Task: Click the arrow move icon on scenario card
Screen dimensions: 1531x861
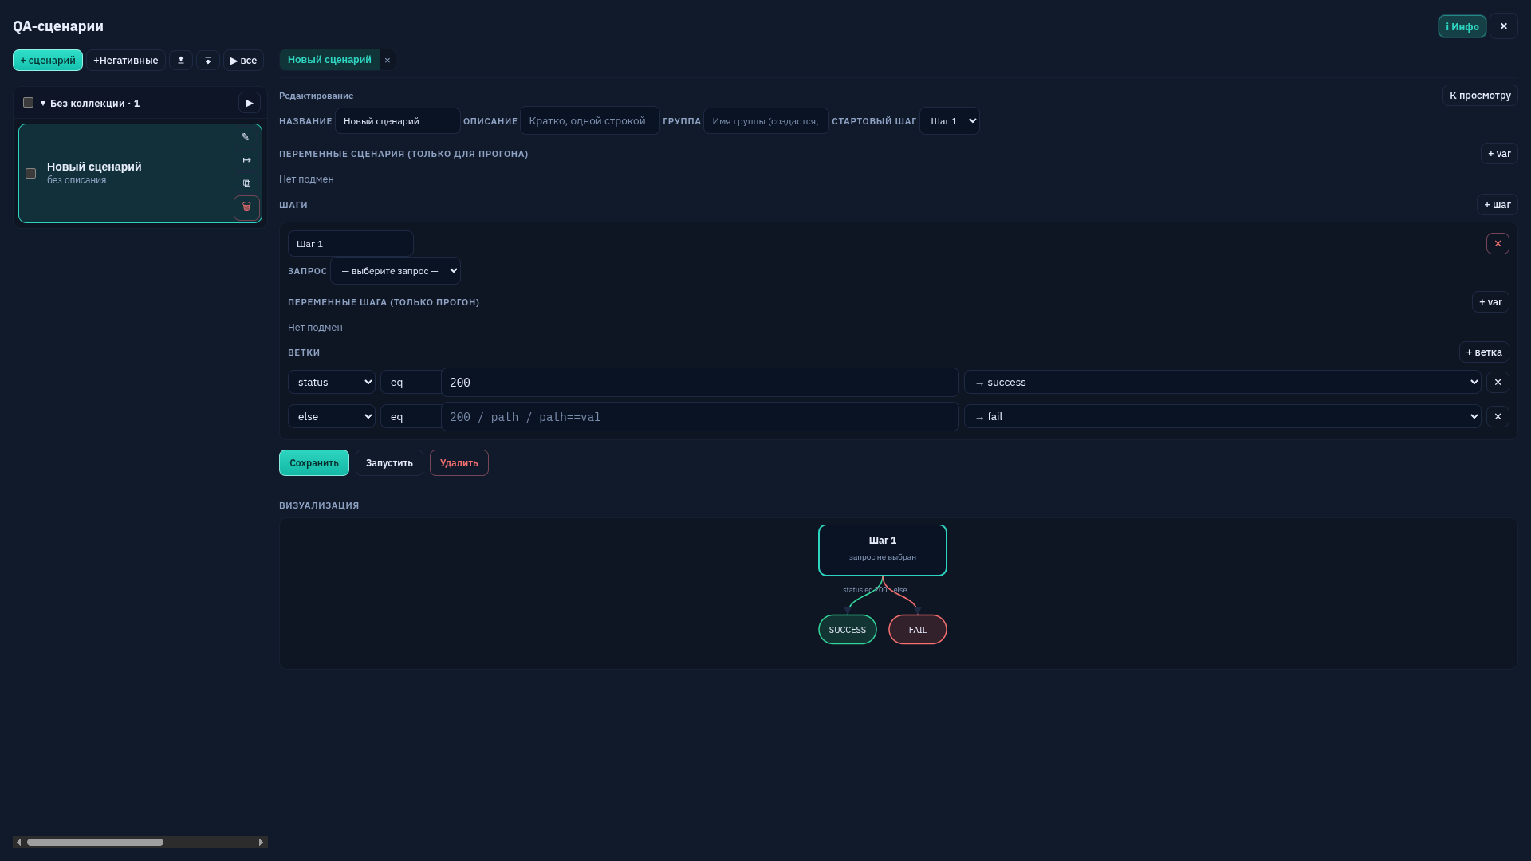Action: point(246,160)
